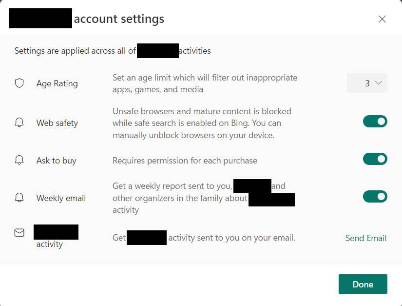Click the Send Email link

365,238
